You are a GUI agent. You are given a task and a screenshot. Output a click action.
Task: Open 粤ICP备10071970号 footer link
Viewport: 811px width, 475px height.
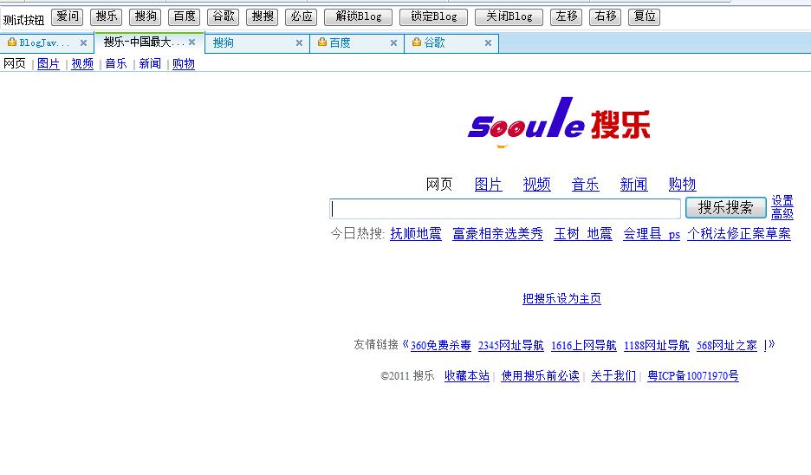pos(693,375)
